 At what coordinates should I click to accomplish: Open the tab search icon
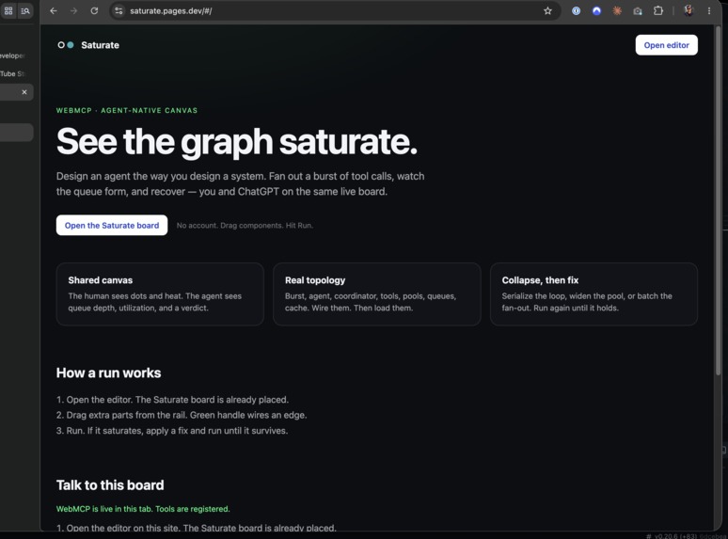(25, 10)
